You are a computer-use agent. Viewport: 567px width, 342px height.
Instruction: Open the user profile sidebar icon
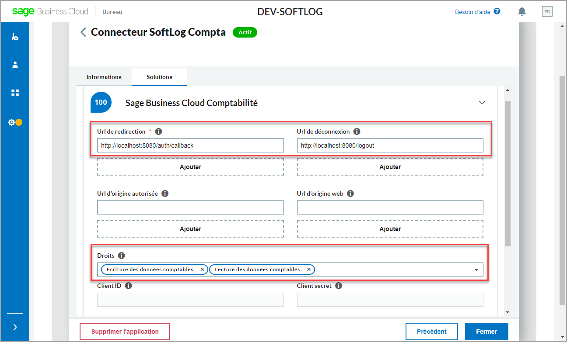pyautogui.click(x=15, y=65)
